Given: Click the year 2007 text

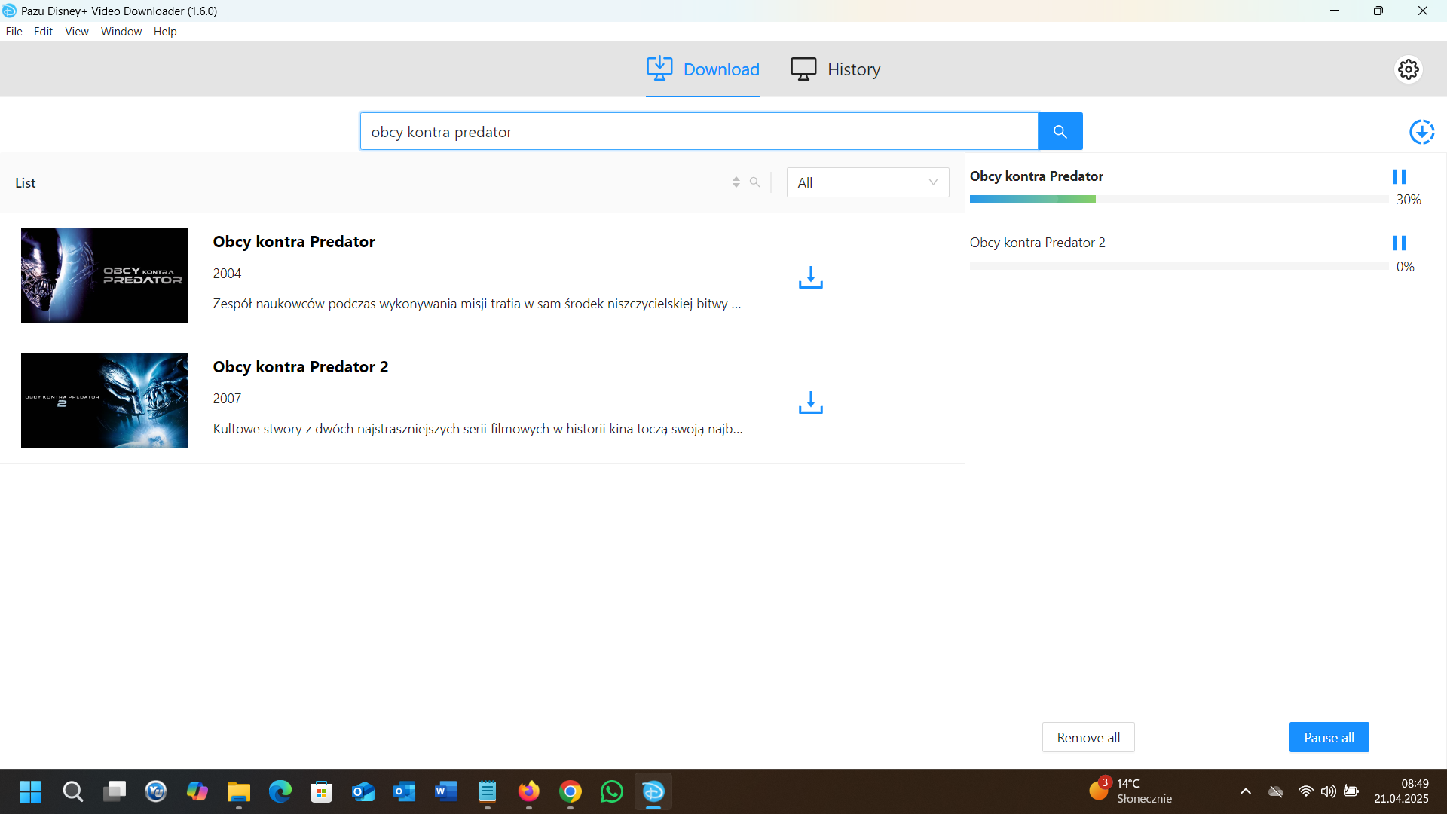Looking at the screenshot, I should pos(227,399).
